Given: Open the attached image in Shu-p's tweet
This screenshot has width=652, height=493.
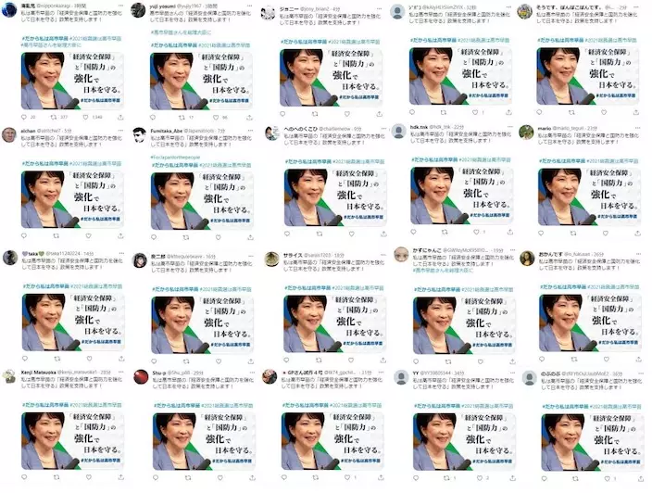Looking at the screenshot, I should (x=204, y=441).
